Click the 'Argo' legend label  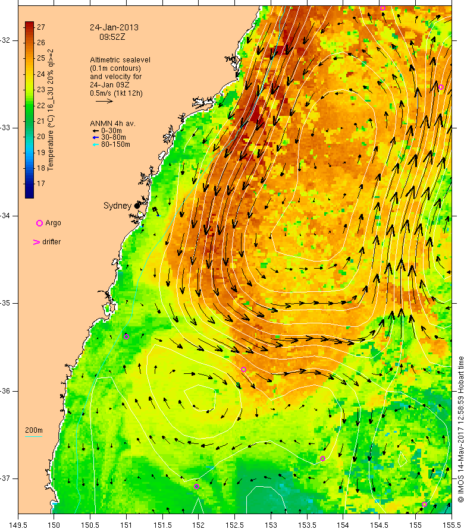(53, 223)
